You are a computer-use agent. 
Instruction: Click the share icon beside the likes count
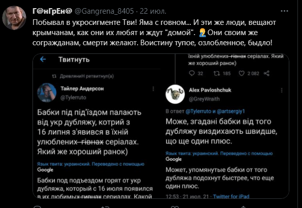pos(266,73)
